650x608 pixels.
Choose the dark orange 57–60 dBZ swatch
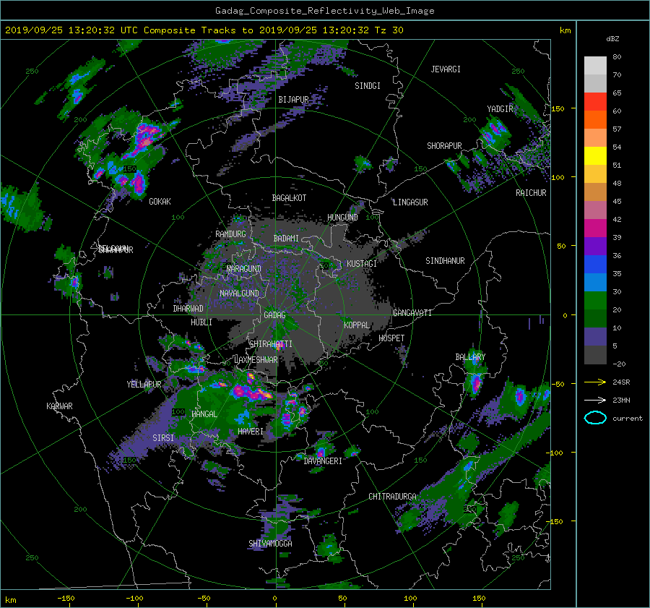click(x=595, y=119)
